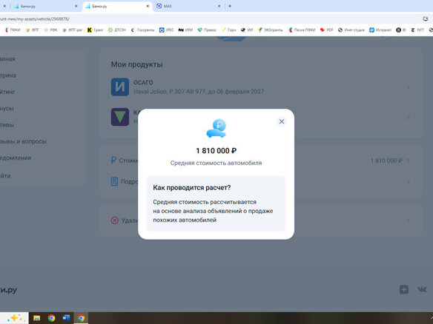Viewport: 433px width, 324px height.
Task: Open the footer square icon beside VK
Action: pyautogui.click(x=404, y=289)
